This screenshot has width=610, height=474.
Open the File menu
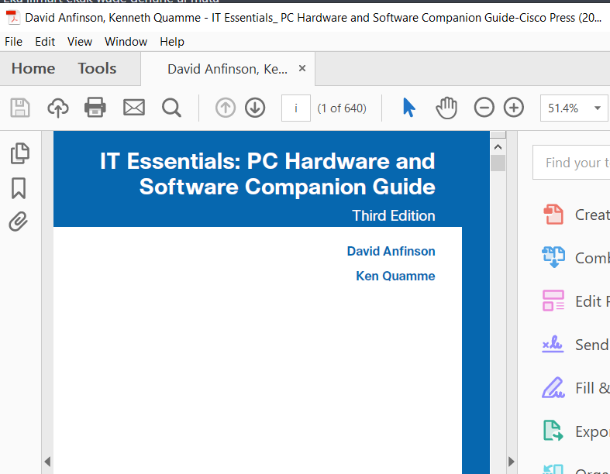(x=14, y=42)
